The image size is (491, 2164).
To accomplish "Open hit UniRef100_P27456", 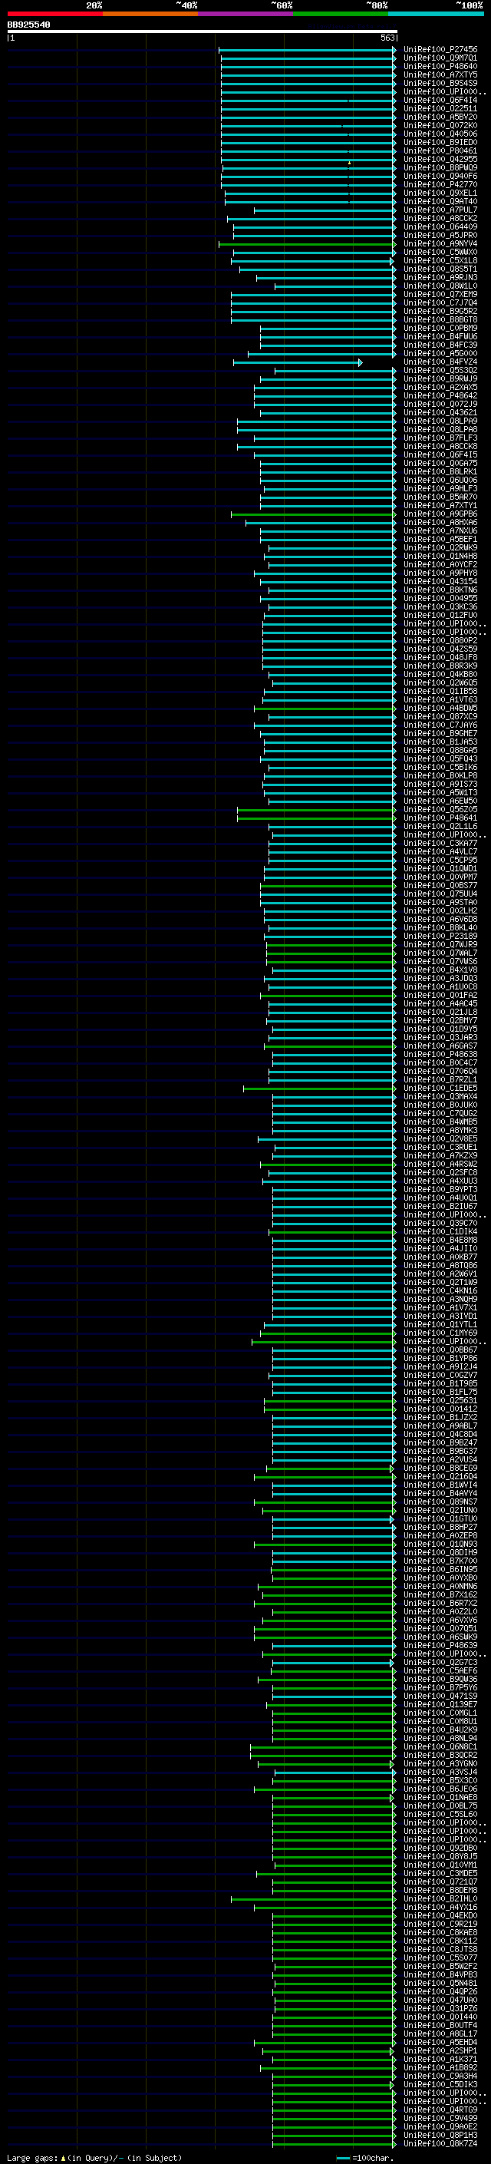I will pyautogui.click(x=440, y=50).
